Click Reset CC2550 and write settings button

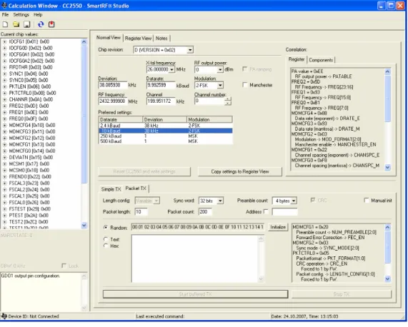[x=144, y=171]
